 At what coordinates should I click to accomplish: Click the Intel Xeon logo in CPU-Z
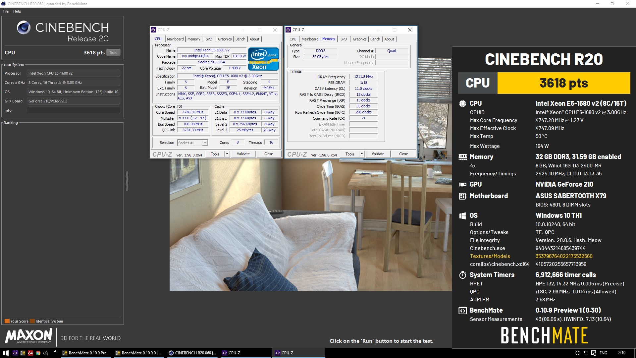click(x=263, y=59)
